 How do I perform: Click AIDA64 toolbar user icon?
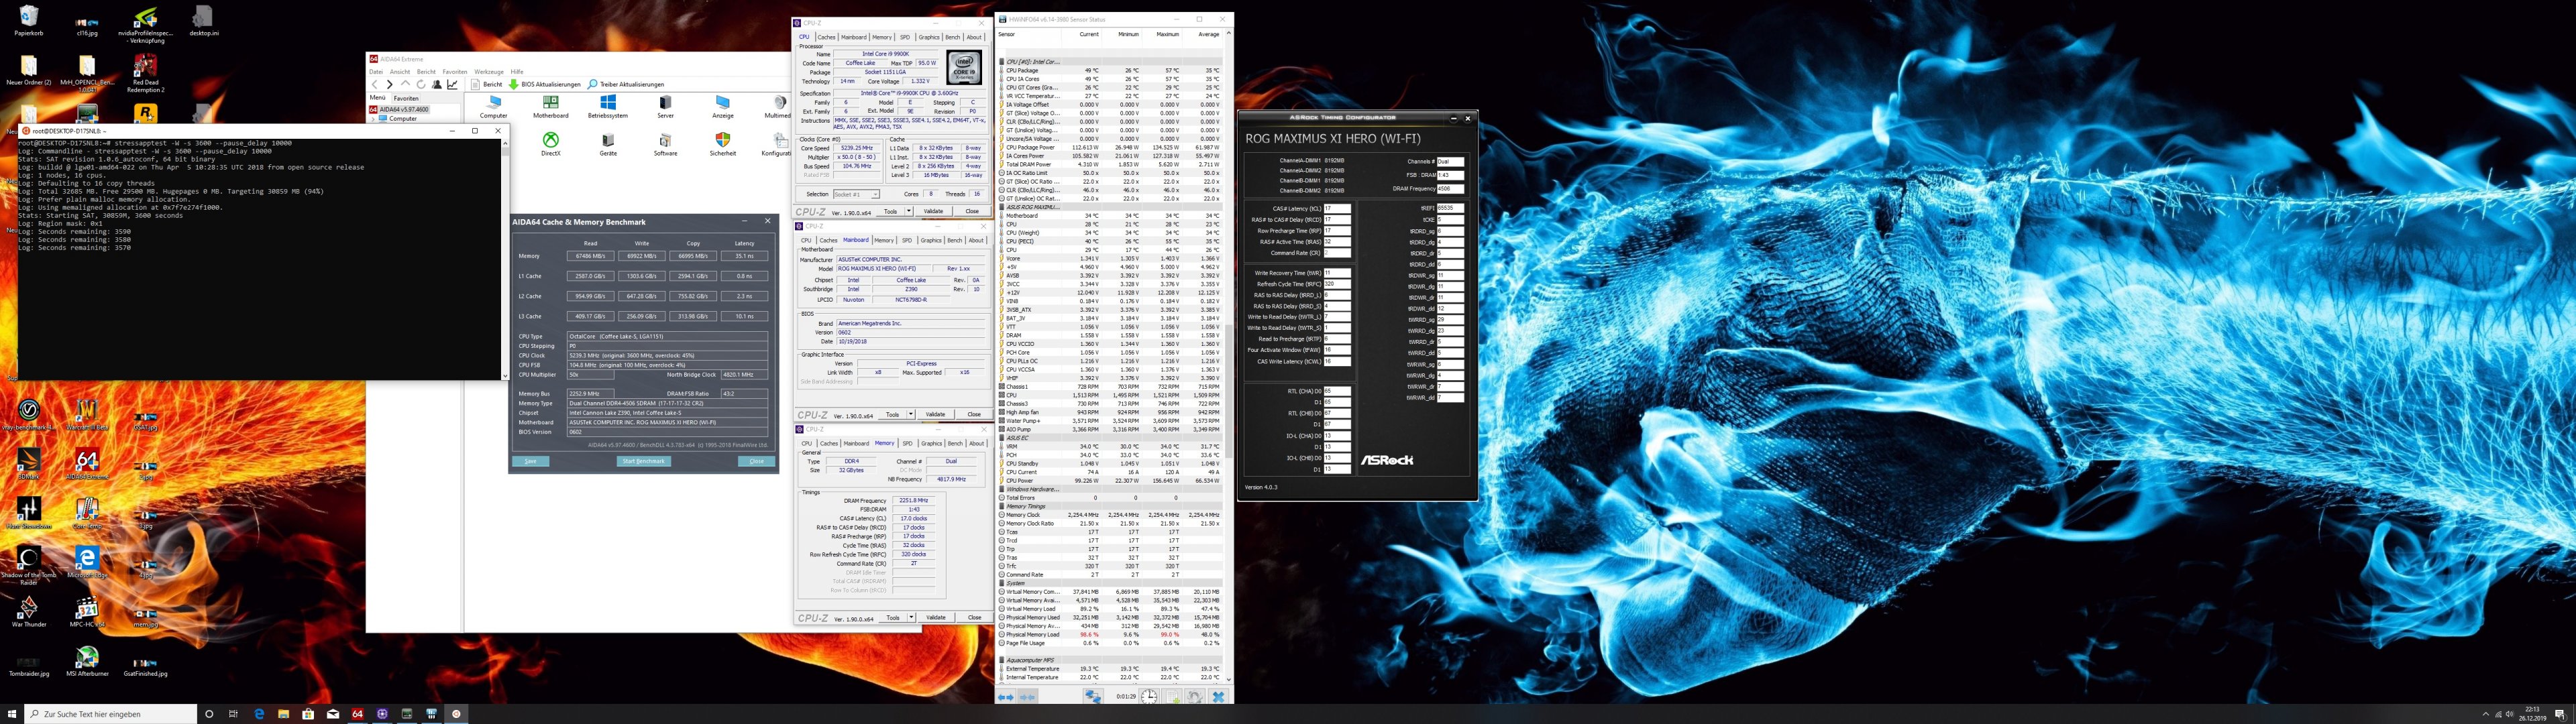point(437,85)
